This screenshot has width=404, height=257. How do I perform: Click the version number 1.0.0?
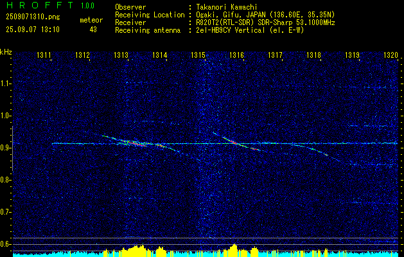(x=87, y=5)
